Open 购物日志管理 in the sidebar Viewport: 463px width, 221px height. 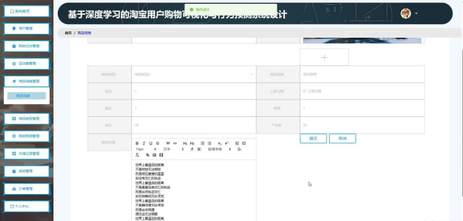tap(26, 46)
